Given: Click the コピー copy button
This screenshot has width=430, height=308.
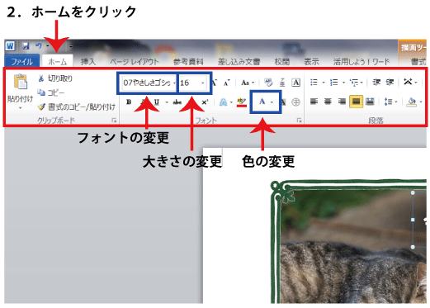Looking at the screenshot, I should (50, 92).
